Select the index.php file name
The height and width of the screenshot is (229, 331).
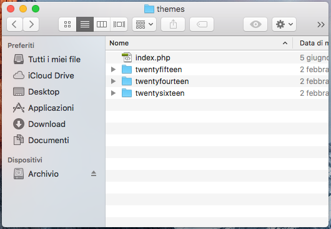[153, 58]
